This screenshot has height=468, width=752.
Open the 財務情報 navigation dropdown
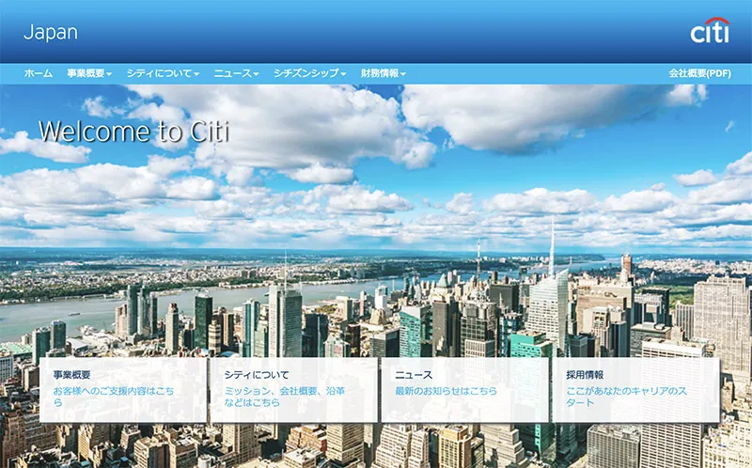pyautogui.click(x=384, y=73)
